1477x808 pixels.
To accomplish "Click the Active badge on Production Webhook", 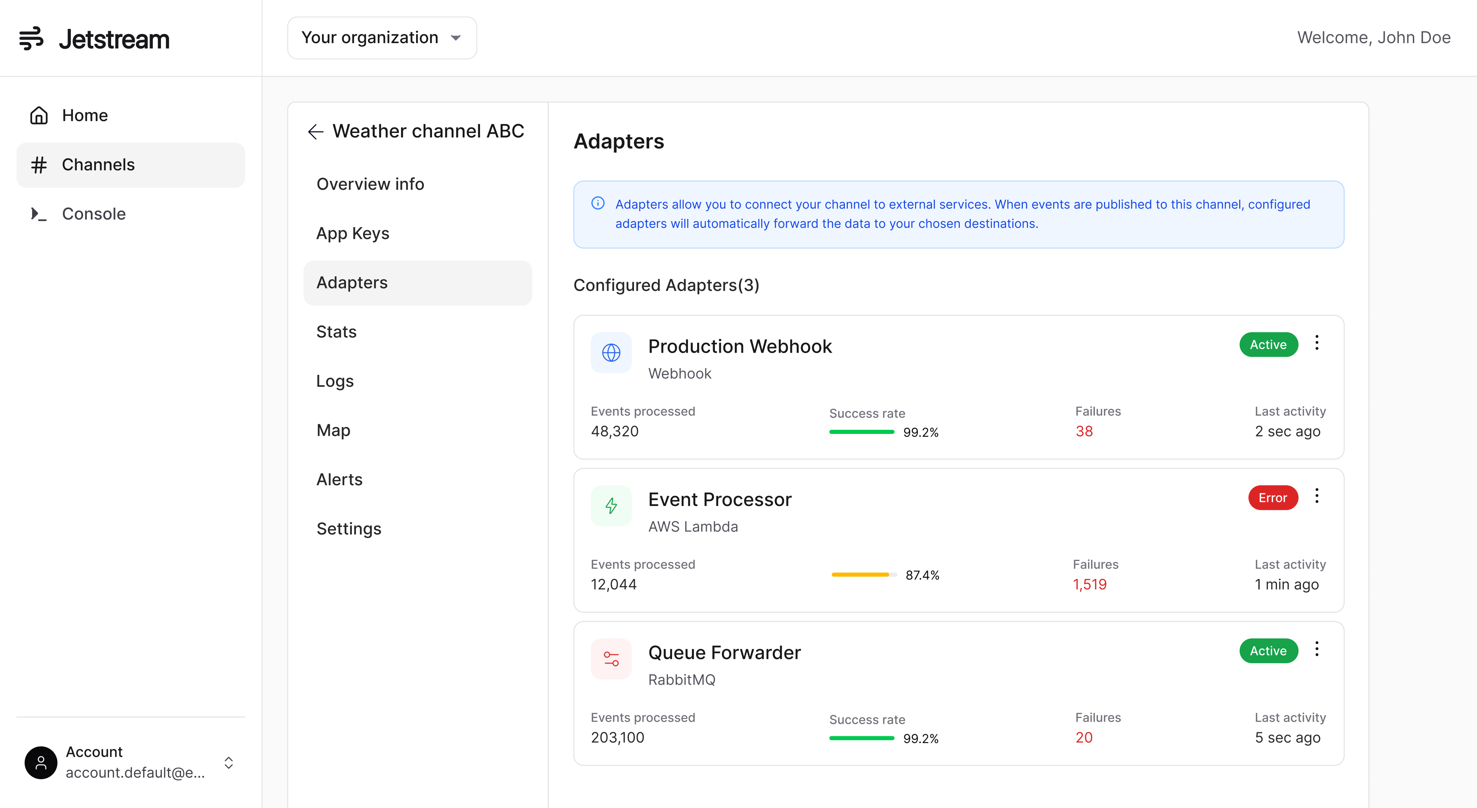I will 1268,345.
